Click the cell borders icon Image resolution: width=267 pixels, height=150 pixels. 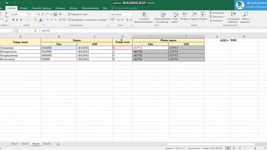click(28, 20)
